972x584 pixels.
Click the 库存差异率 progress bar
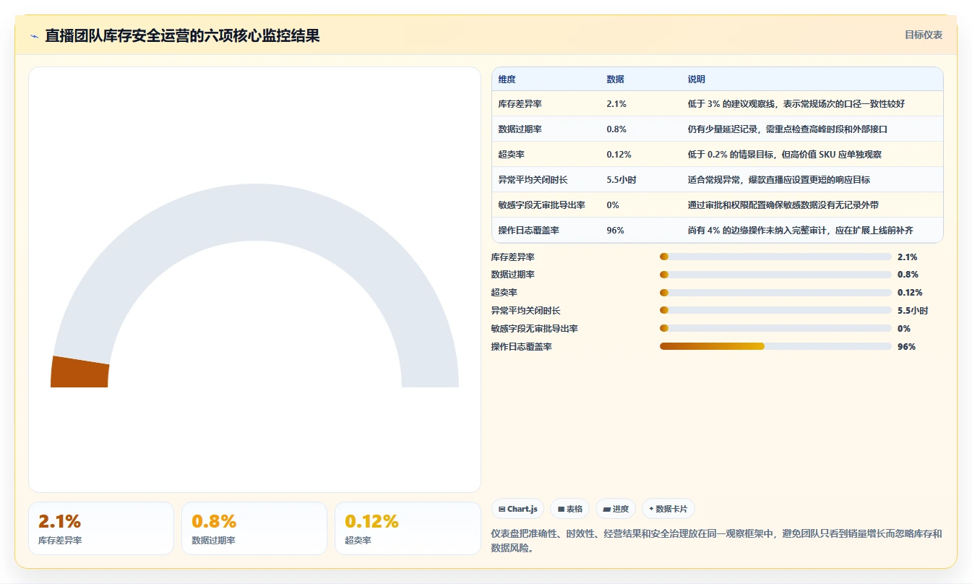click(x=775, y=257)
